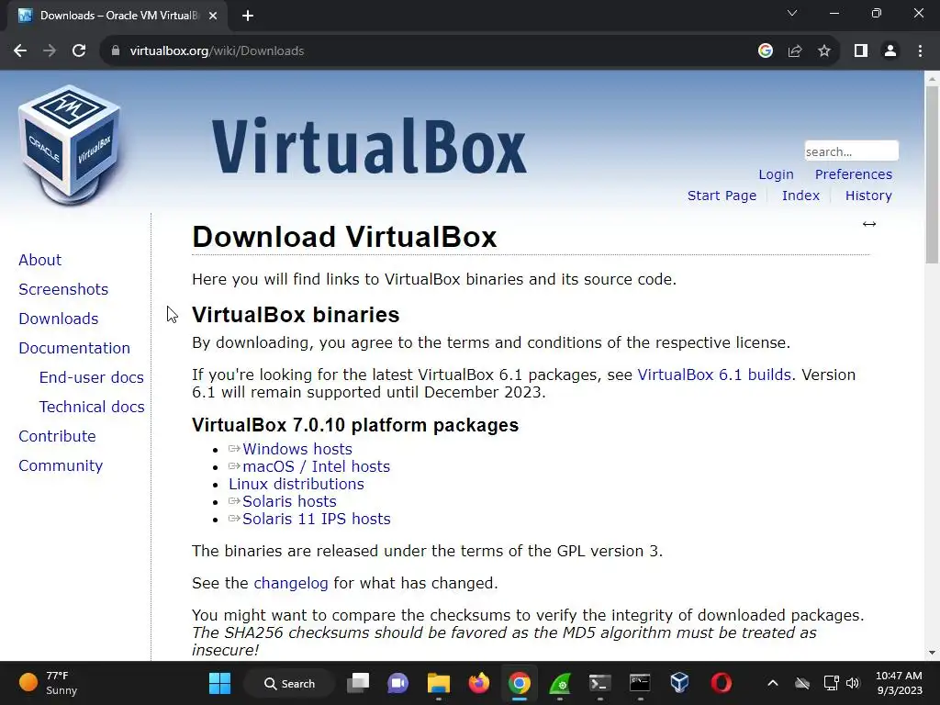The image size is (940, 705).
Task: Follow the VirtualBox 6.1 builds link
Action: pyautogui.click(x=714, y=375)
